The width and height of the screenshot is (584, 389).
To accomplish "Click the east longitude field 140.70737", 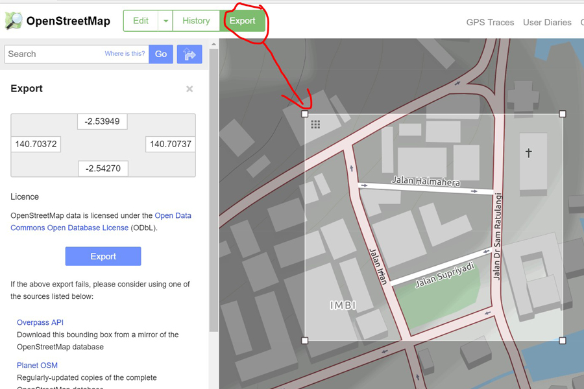I will tap(171, 144).
